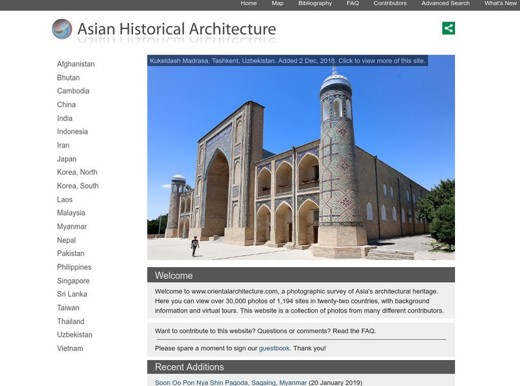
Task: Open What's New in top bar
Action: (x=500, y=3)
